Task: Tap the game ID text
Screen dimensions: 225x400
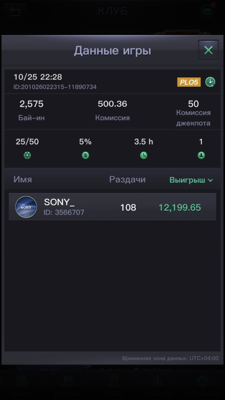Action: tap(55, 87)
